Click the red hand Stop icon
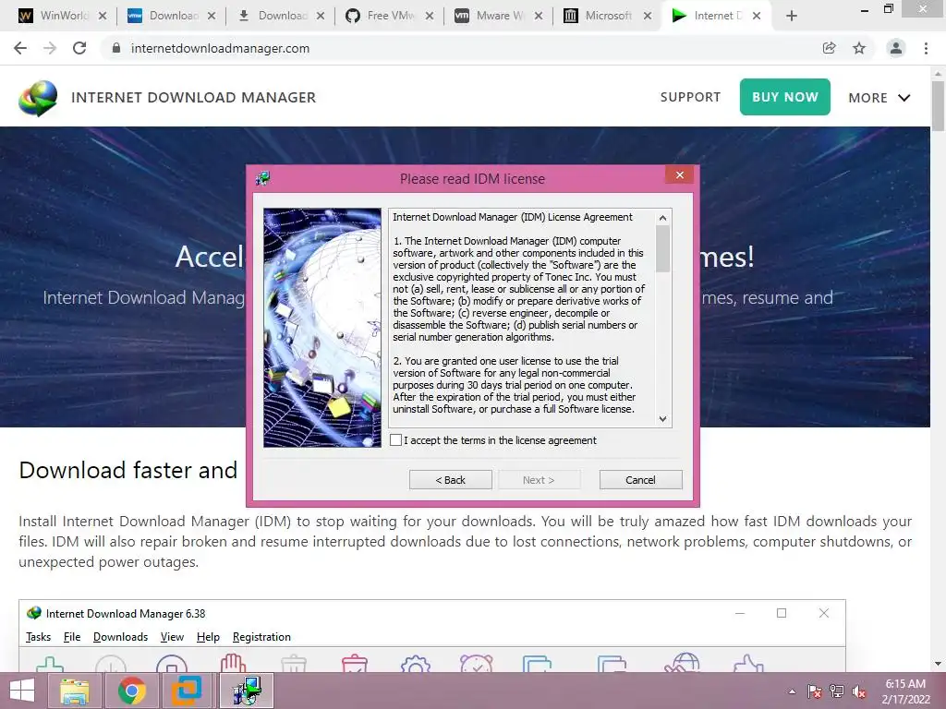Screen dimensions: 946x709 pyautogui.click(x=232, y=663)
